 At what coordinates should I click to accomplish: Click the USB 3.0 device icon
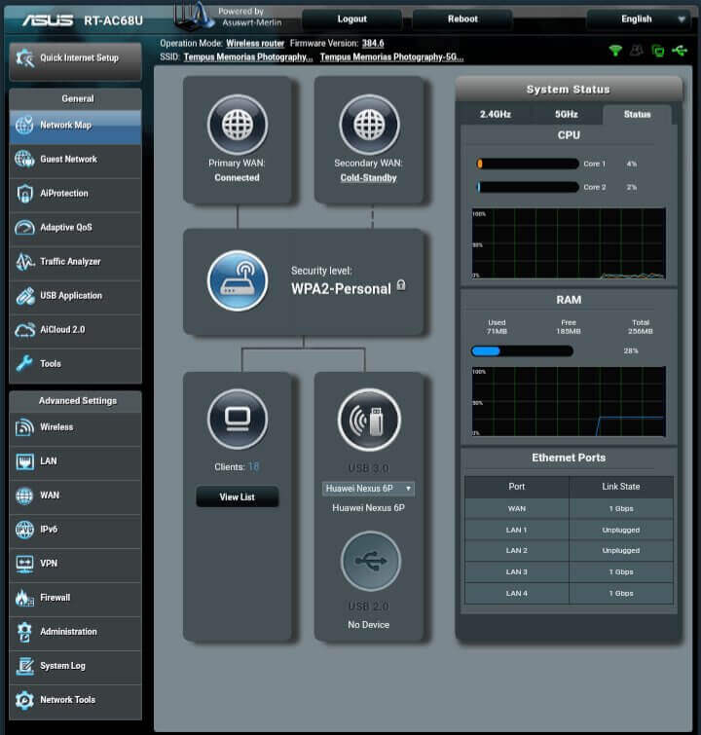(369, 419)
